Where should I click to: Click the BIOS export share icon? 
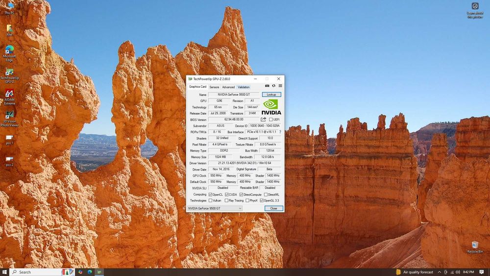coord(264,120)
